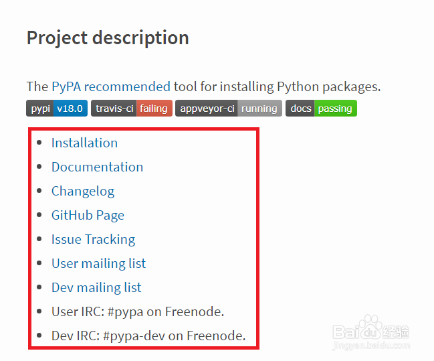Viewport: 434px width, 361px height.
Task: Click the "Dev IRC:" label text
Action: click(76, 336)
